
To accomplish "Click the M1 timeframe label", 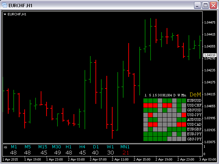I will [x=14, y=147].
